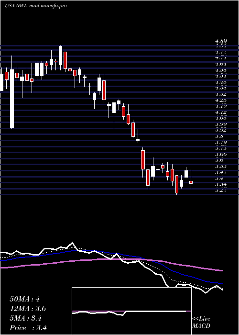239x335 pixels.
Task: Click the 3.27 price axis label
Action: coord(221,190)
